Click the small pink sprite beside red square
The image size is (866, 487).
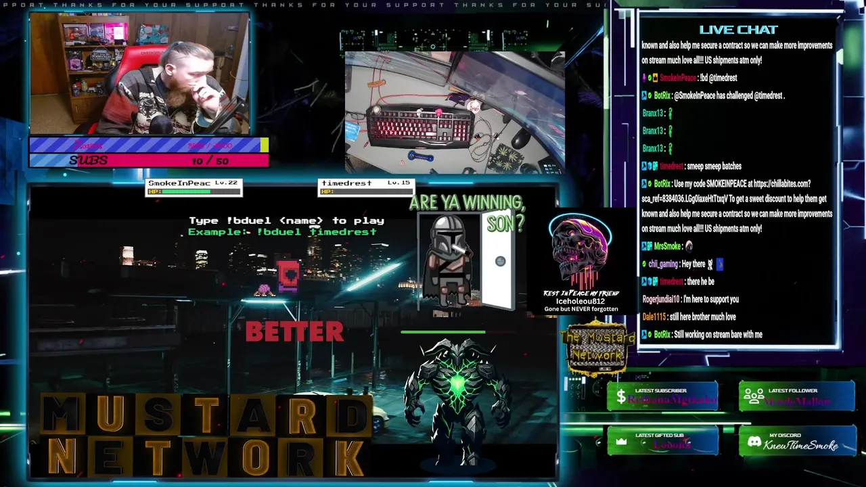click(x=263, y=289)
